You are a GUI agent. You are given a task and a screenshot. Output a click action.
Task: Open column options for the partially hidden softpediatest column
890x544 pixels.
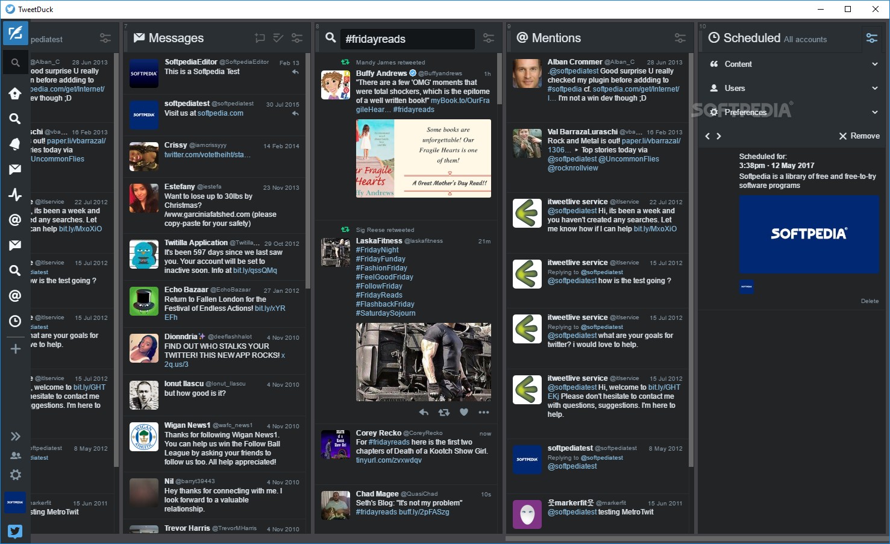pyautogui.click(x=105, y=38)
